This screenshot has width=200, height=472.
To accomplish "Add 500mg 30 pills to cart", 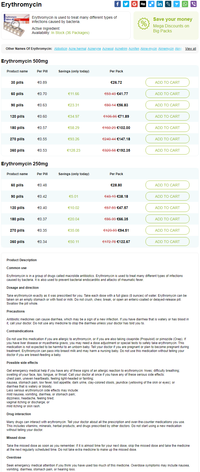I will point(167,82).
